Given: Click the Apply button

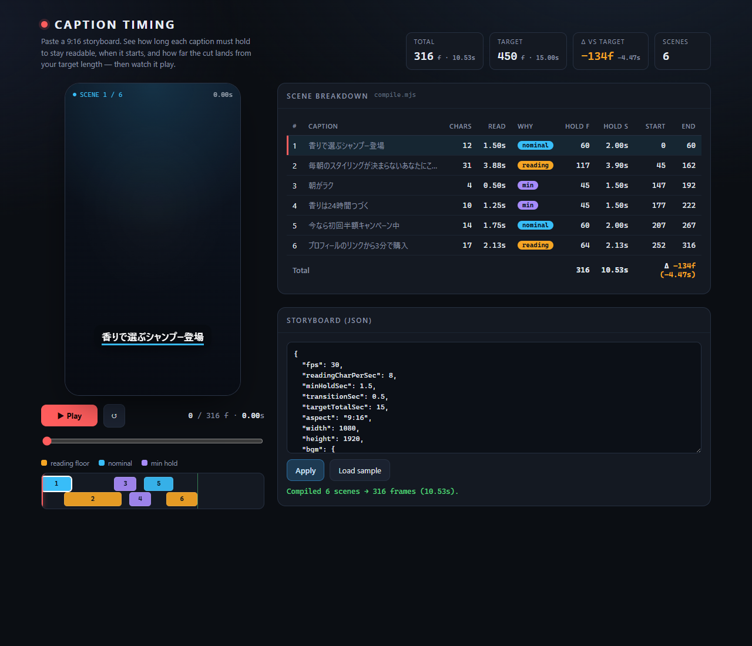Looking at the screenshot, I should (305, 470).
